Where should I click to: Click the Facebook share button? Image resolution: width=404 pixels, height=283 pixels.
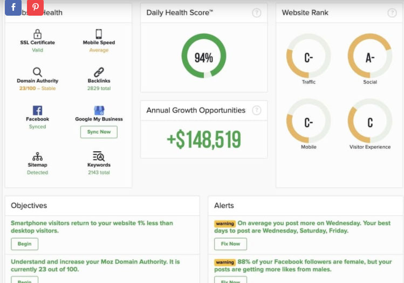click(x=13, y=8)
